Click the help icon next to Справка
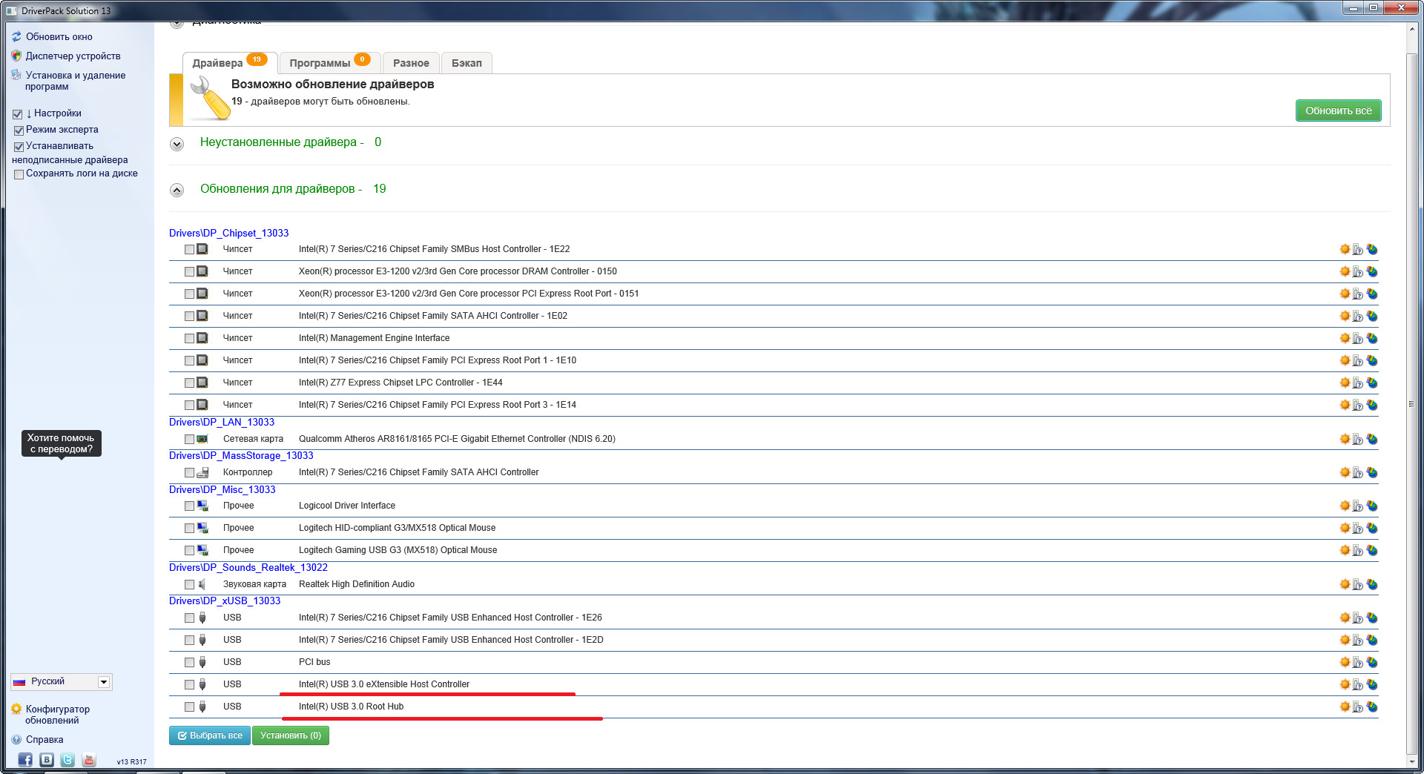Screen dimensions: 1424x774 point(16,740)
